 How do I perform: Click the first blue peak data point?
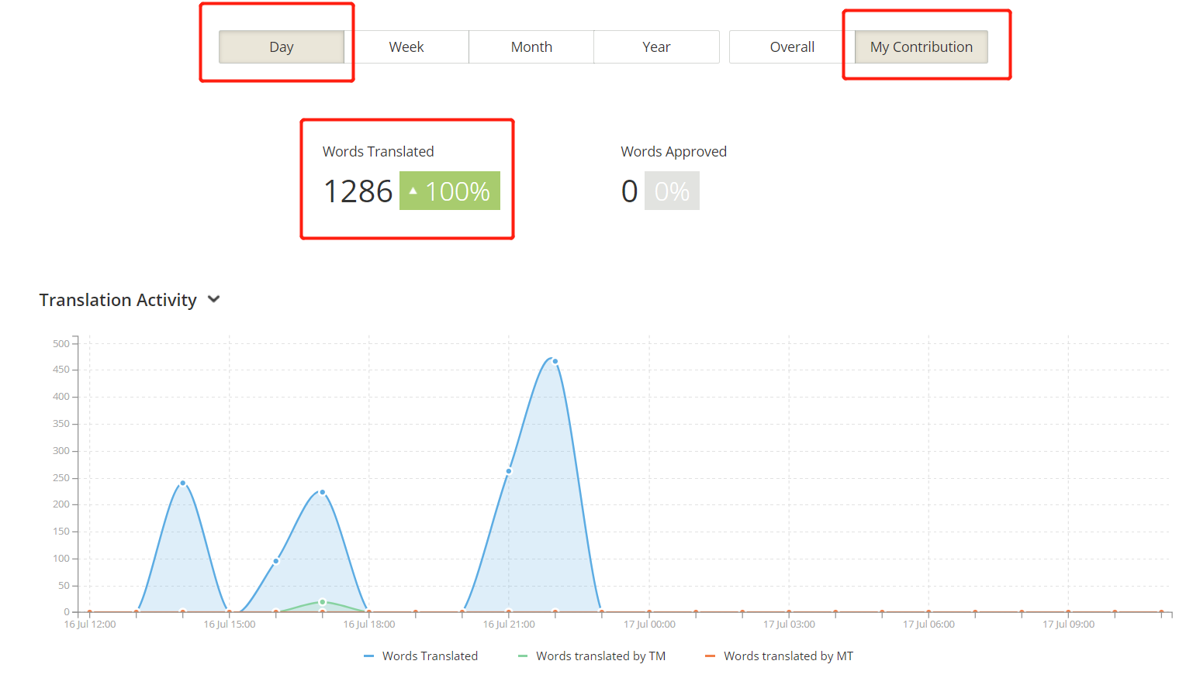183,484
